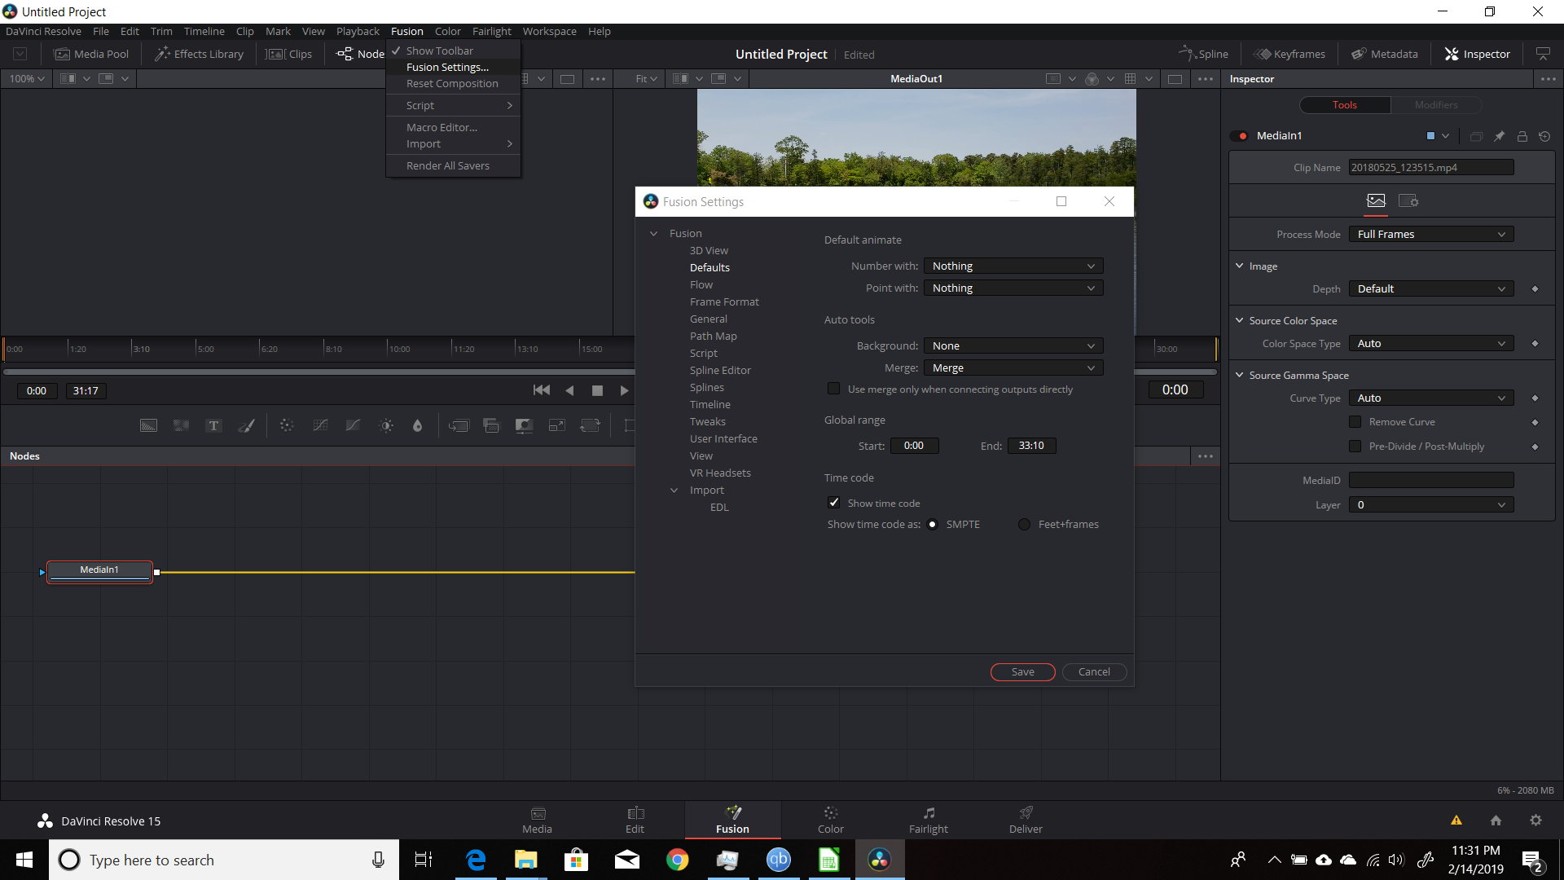Edit the Global range End field
Viewport: 1564px width, 880px height.
pyautogui.click(x=1031, y=446)
